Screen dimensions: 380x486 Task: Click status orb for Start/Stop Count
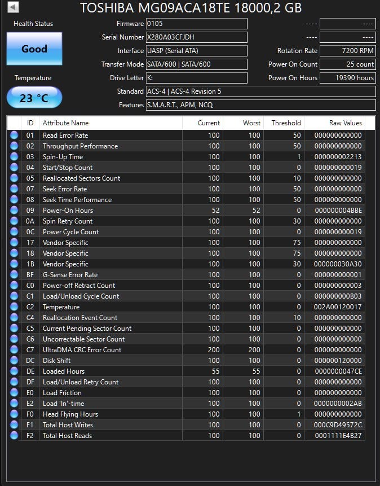pyautogui.click(x=14, y=168)
